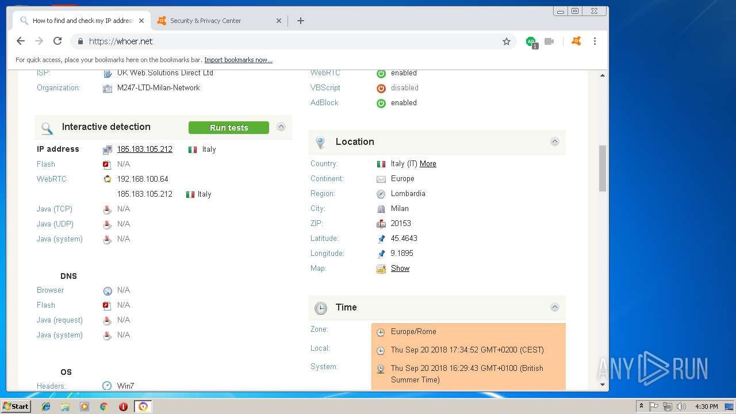This screenshot has height=414, width=736.
Task: Click the page vertical scrollbar thumb
Action: tap(603, 168)
